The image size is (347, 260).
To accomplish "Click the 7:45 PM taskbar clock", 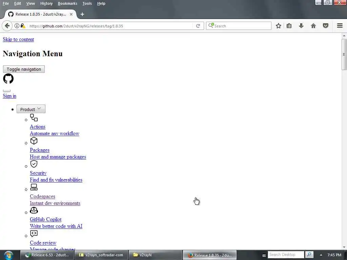I will 334,255.
